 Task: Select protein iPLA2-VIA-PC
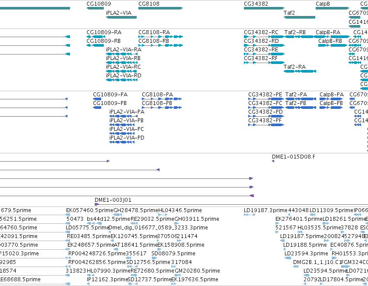pyautogui.click(x=127, y=129)
